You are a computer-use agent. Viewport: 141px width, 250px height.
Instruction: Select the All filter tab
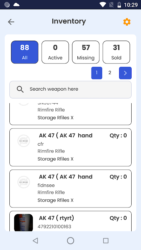pyautogui.click(x=25, y=52)
